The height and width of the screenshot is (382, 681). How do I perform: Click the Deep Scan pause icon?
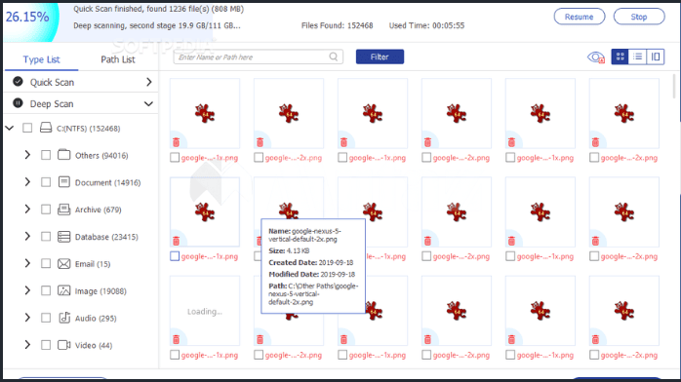tap(18, 103)
